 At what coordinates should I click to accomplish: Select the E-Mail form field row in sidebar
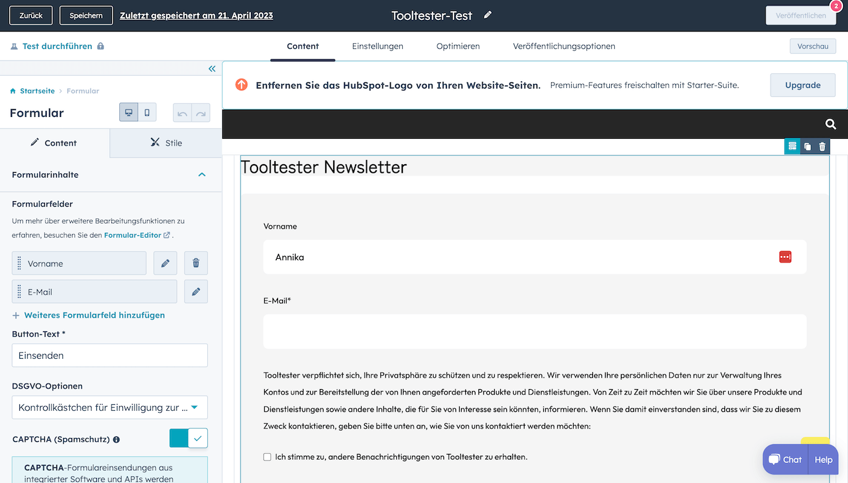coord(94,291)
